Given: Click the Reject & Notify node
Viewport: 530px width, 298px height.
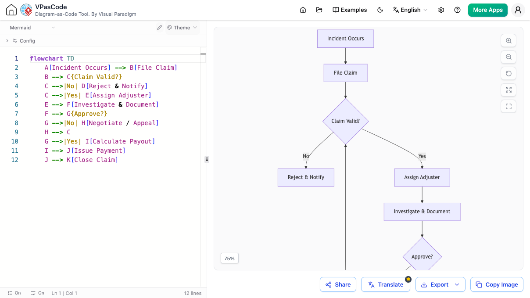Looking at the screenshot, I should 306,177.
